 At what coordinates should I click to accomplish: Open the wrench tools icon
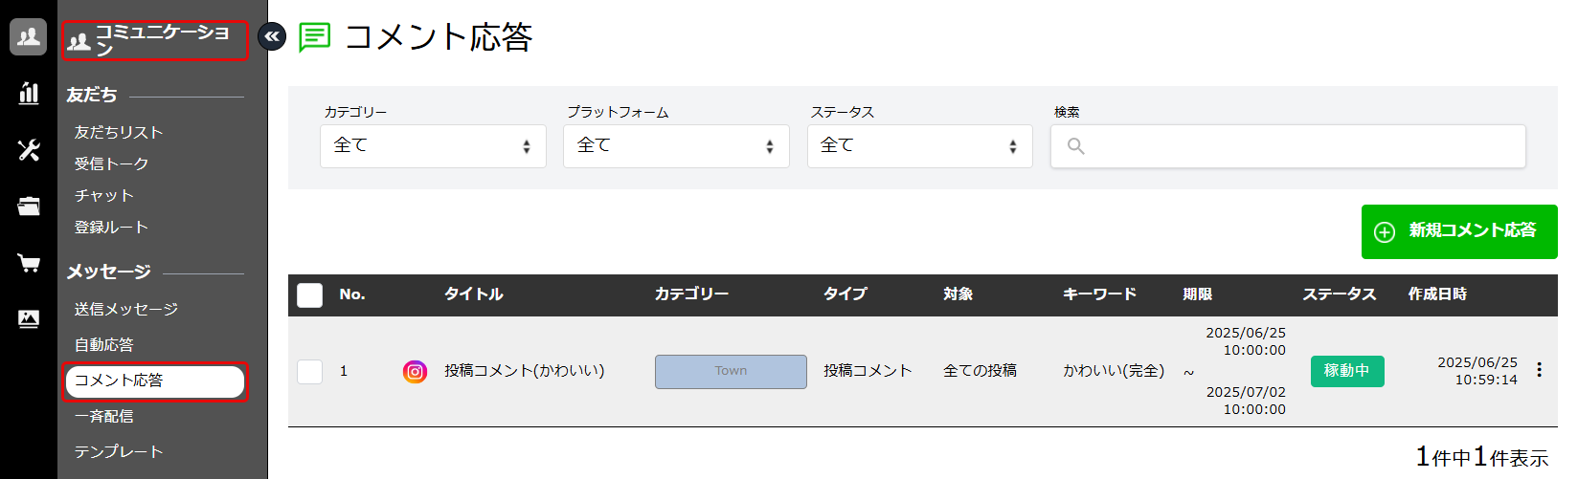(x=29, y=149)
